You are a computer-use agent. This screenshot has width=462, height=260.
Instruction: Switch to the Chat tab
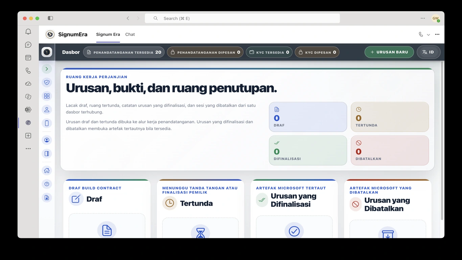click(130, 34)
